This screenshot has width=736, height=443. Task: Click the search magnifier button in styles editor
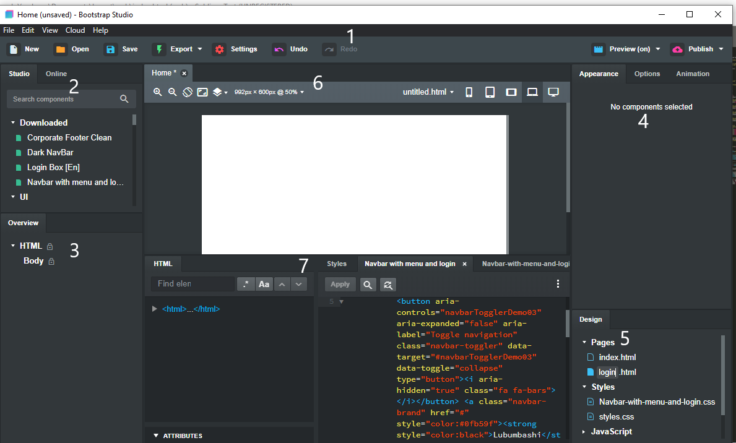368,285
